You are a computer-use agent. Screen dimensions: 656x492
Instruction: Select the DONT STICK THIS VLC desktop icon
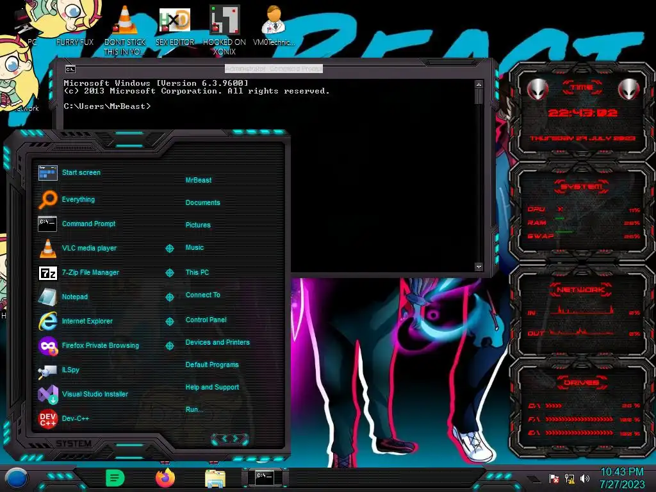pos(125,29)
